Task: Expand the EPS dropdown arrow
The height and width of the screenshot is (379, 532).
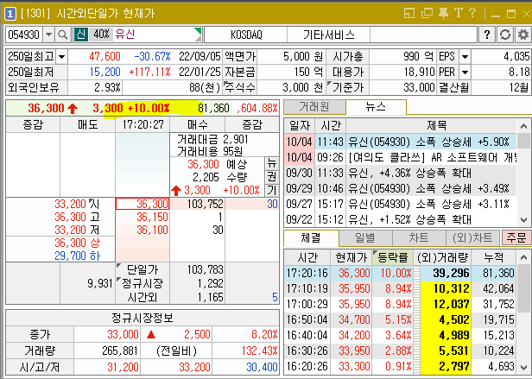Action: click(x=465, y=56)
